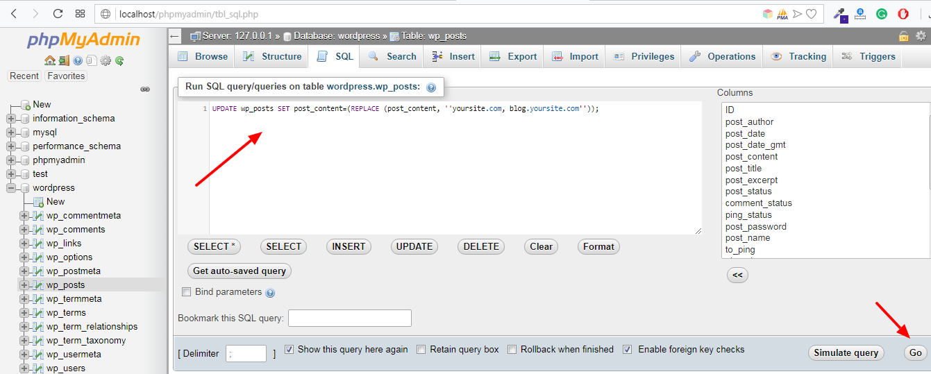
Task: Insert column with << button
Action: (x=737, y=275)
